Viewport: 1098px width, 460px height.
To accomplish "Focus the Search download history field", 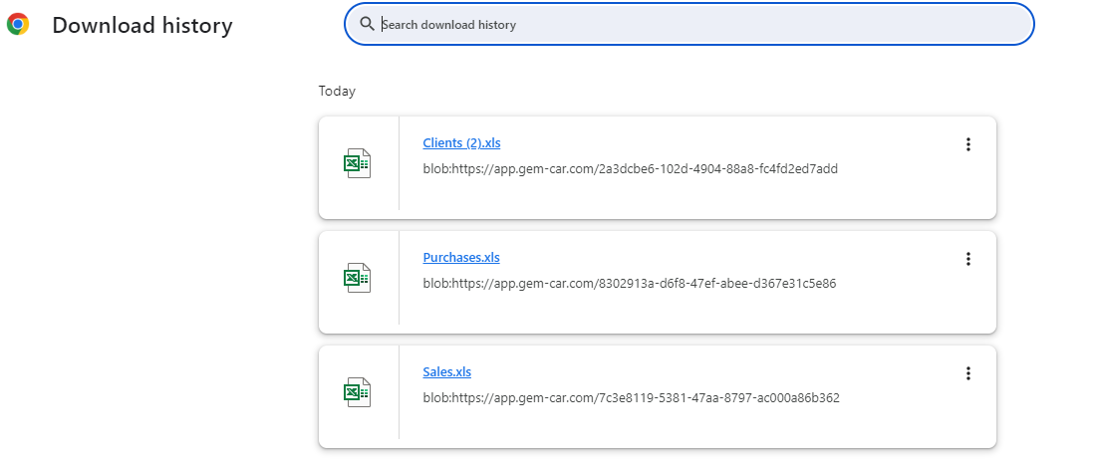I will click(697, 25).
